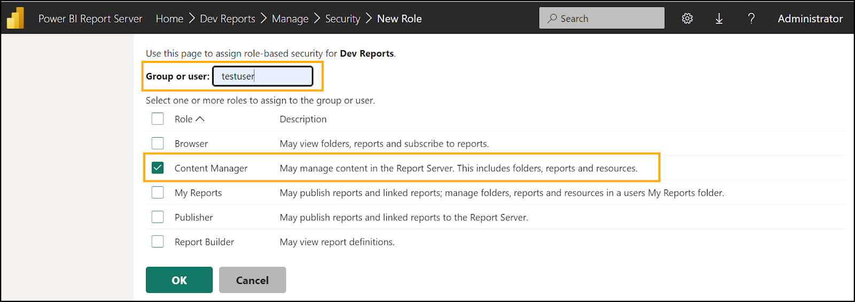Return to the Security breadcrumb page
This screenshot has height=302, width=855.
click(343, 19)
